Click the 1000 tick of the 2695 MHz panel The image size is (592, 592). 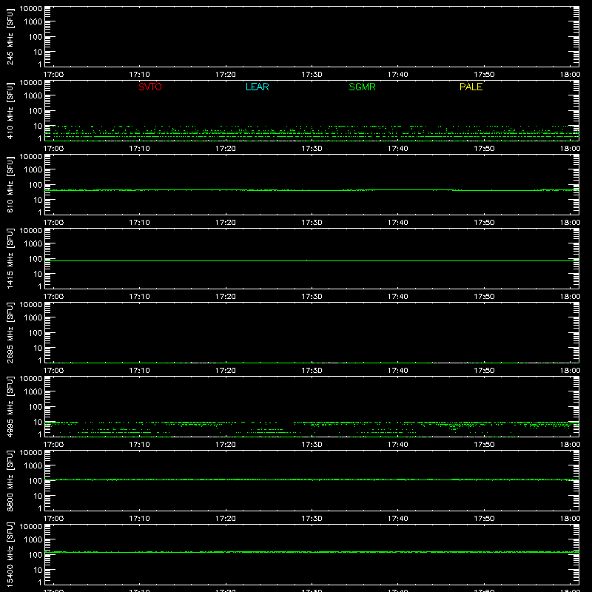(x=33, y=318)
